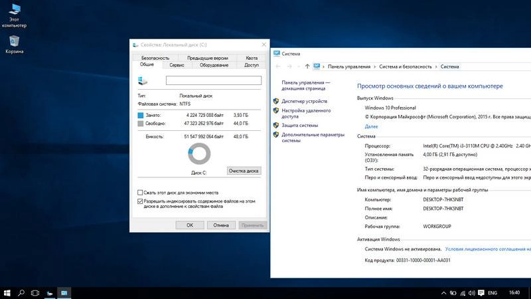Switch to Предыдущие версии tab
Image resolution: width=531 pixels, height=299 pixels.
pos(207,58)
